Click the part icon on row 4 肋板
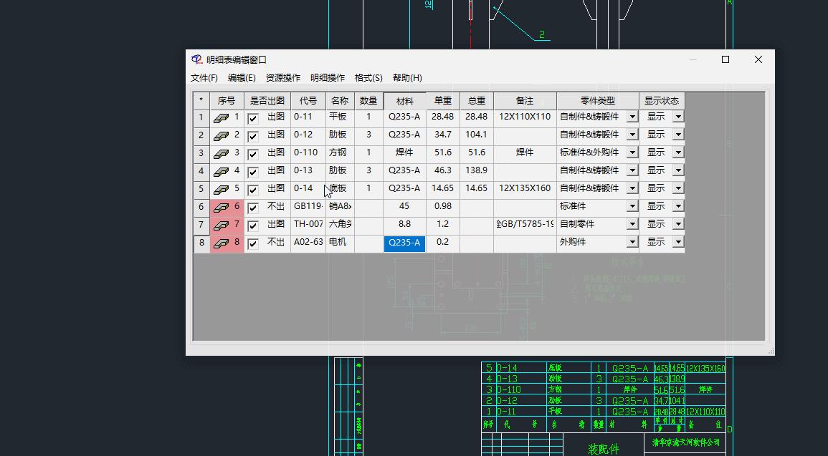This screenshot has height=456, width=828. point(222,170)
